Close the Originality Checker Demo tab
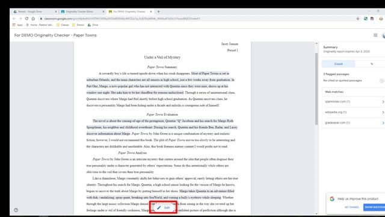Image resolution: width=385 pixels, height=217 pixels. pyautogui.click(x=103, y=11)
